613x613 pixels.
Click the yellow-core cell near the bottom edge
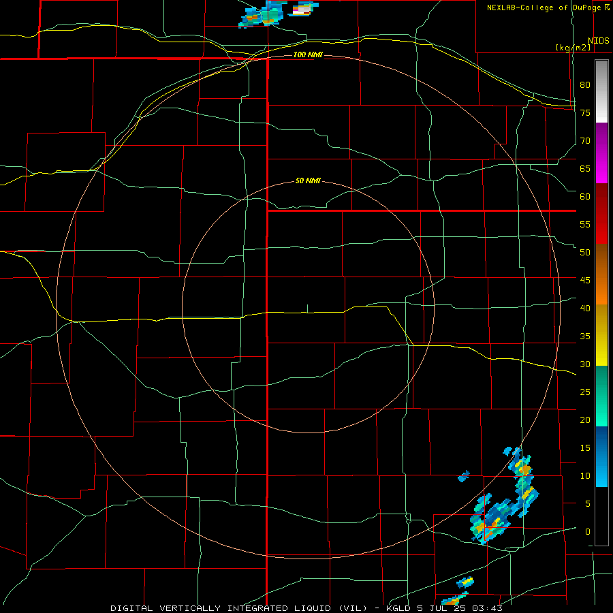[465, 582]
